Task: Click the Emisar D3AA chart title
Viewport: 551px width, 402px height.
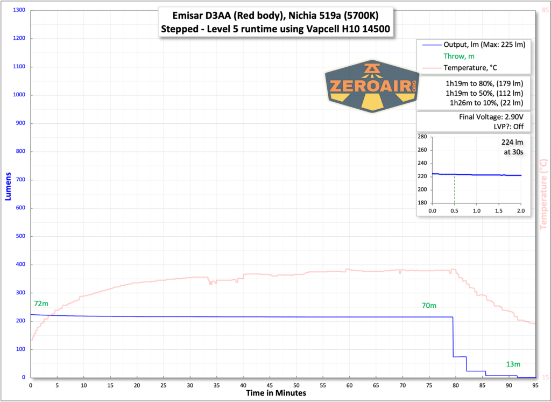Action: (x=275, y=22)
